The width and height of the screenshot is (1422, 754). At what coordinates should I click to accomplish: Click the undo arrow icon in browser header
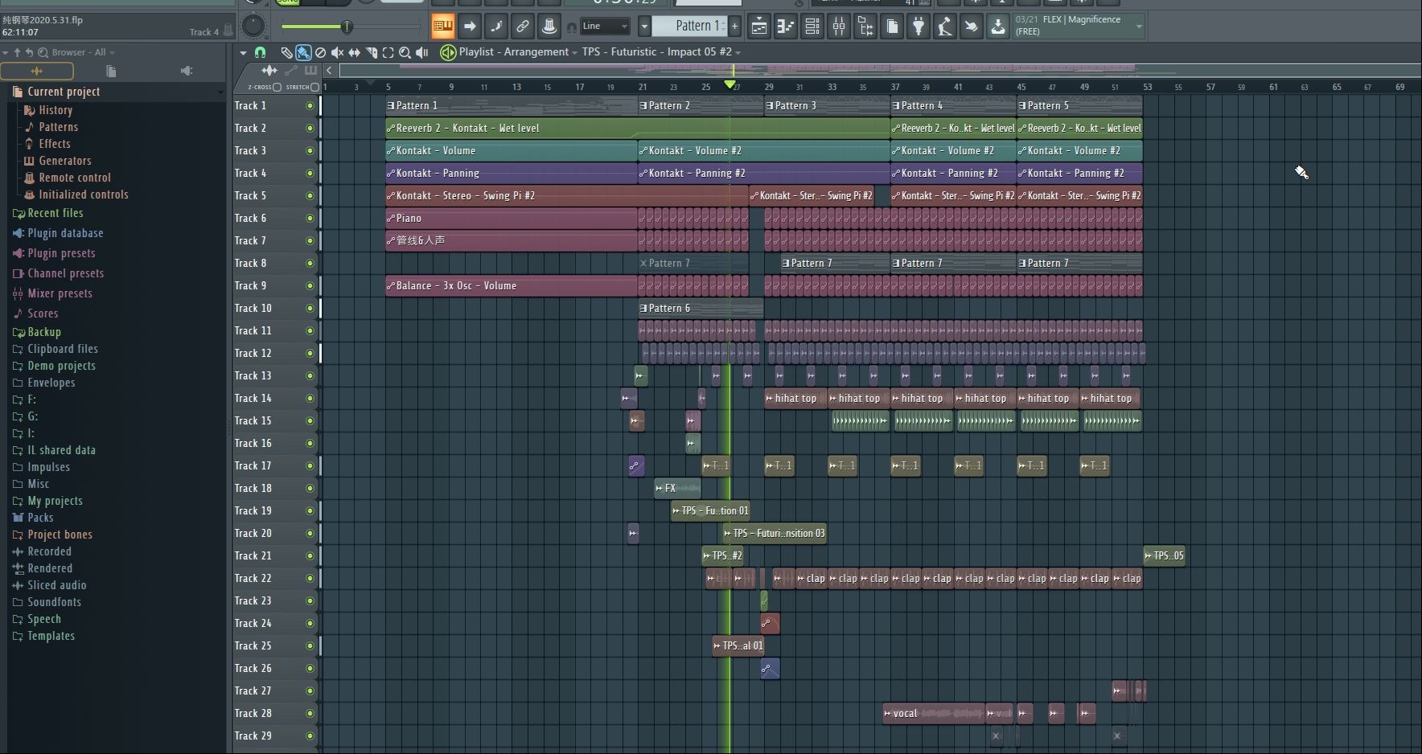(29, 52)
